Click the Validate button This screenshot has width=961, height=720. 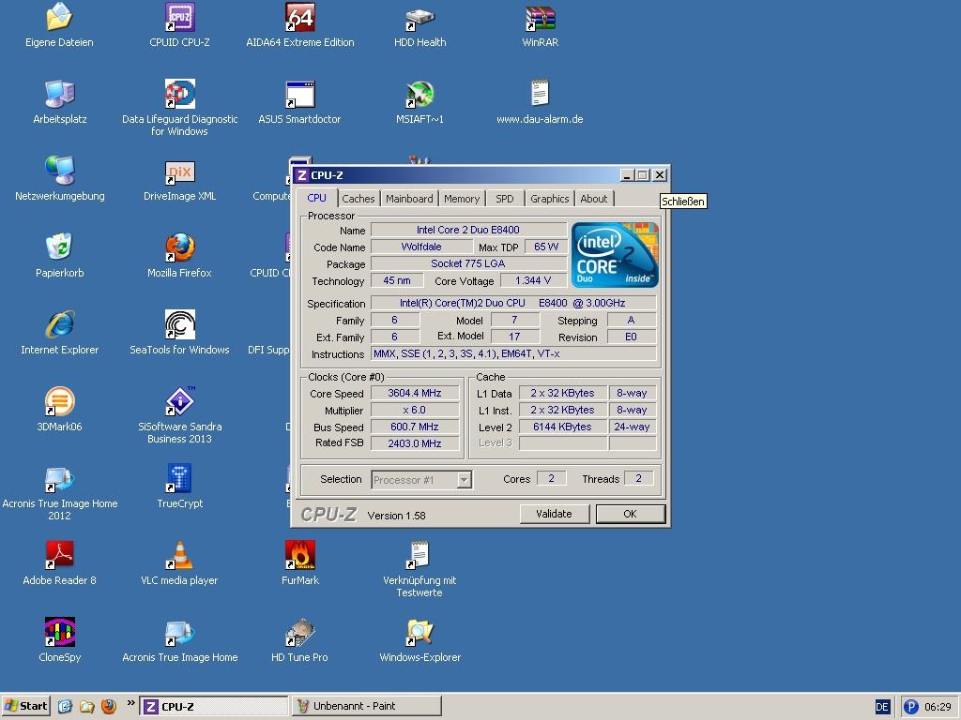pos(554,514)
